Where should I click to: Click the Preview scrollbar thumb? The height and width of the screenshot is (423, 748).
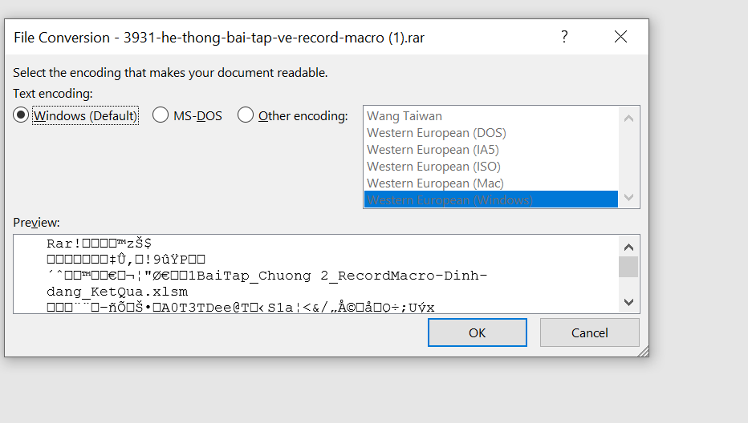click(628, 267)
